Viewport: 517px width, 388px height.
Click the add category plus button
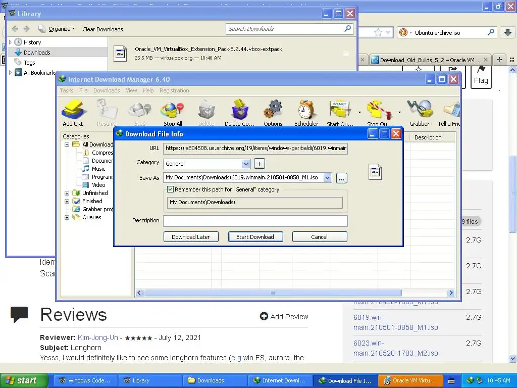[259, 164]
